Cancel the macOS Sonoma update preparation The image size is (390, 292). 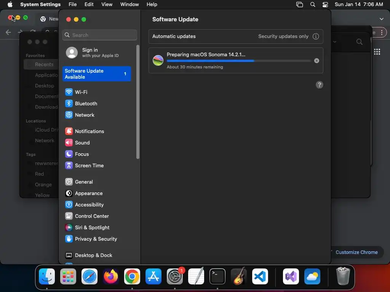[x=316, y=61]
